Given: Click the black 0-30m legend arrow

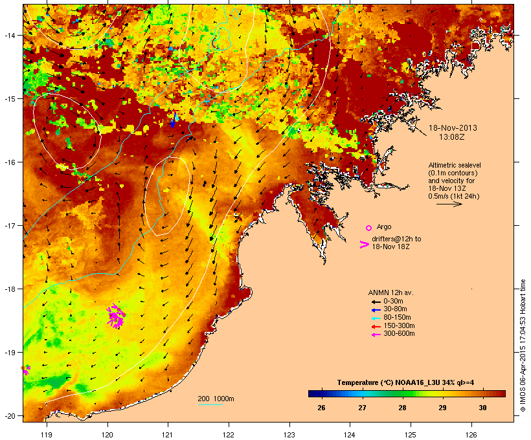Looking at the screenshot, I should (376, 302).
